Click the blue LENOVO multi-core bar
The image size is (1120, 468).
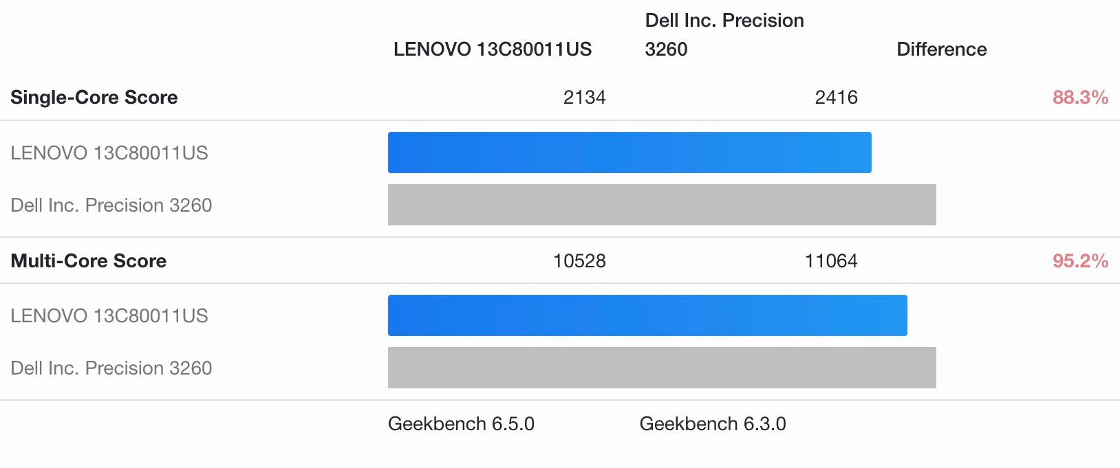[x=647, y=315]
